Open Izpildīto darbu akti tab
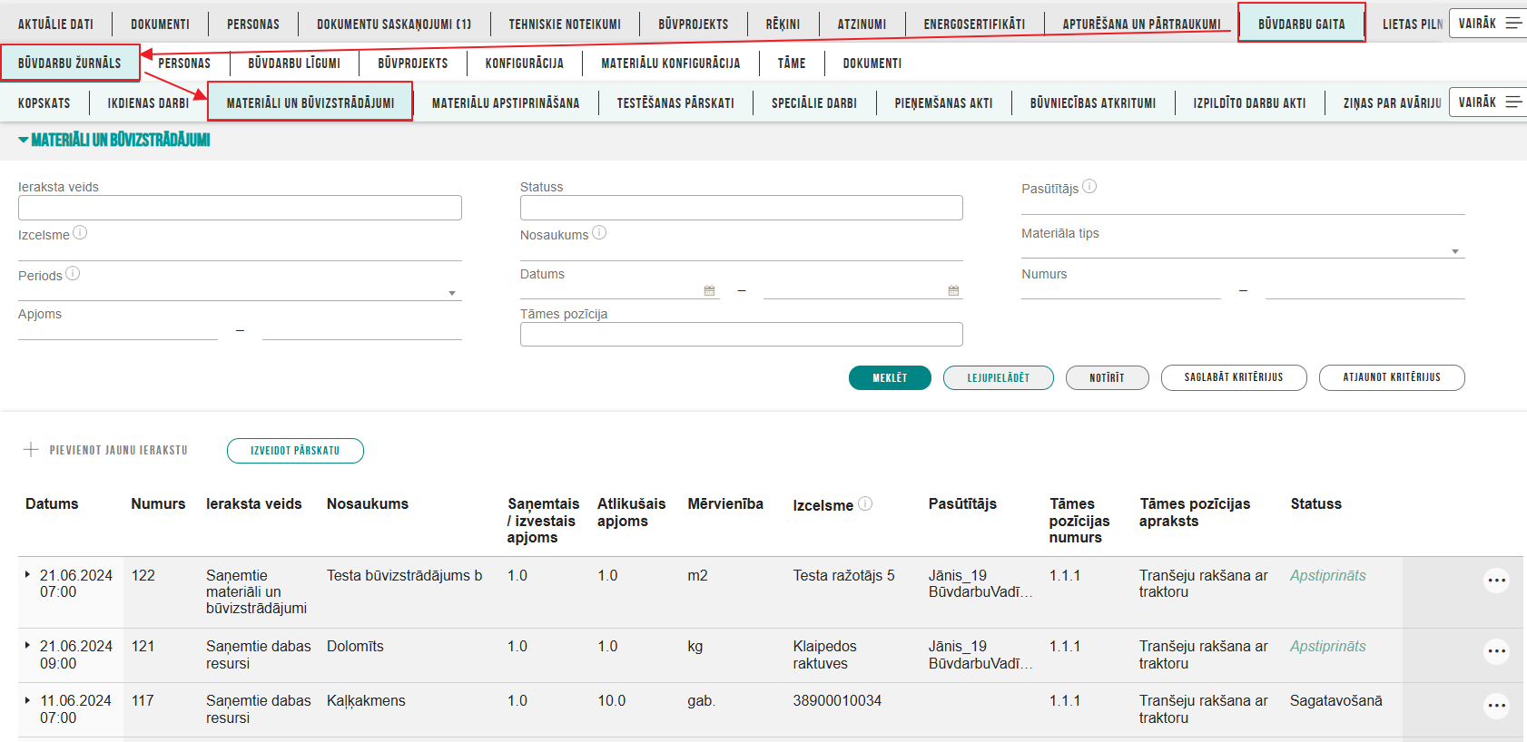This screenshot has height=742, width=1527. tap(1249, 103)
